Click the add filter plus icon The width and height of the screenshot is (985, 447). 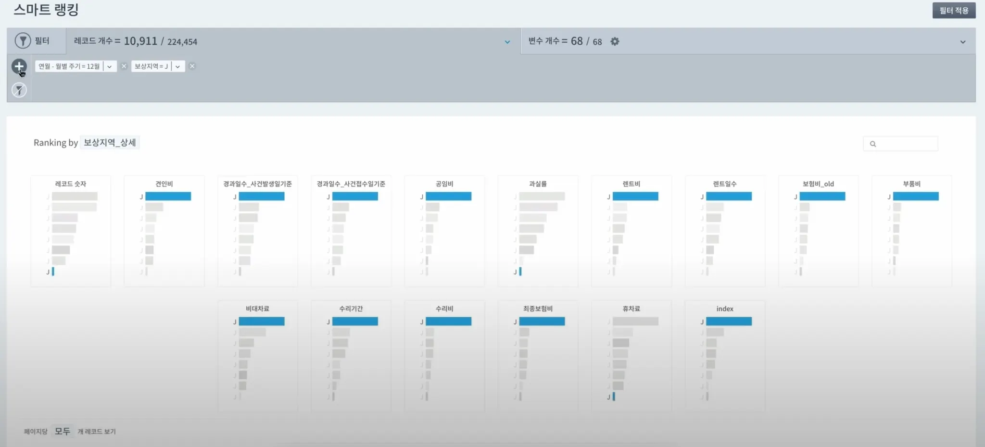coord(19,66)
